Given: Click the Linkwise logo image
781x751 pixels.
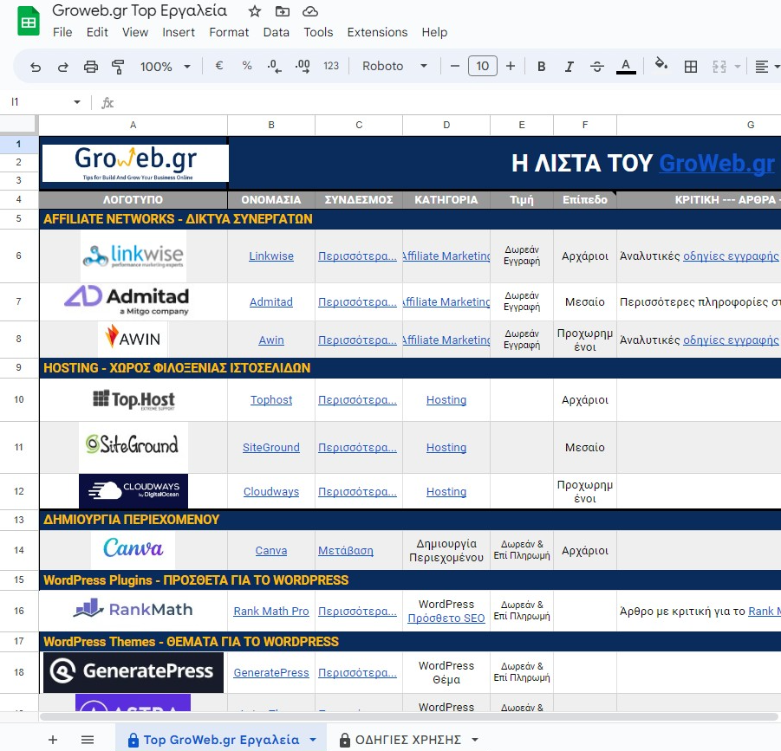Looking at the screenshot, I should (133, 256).
